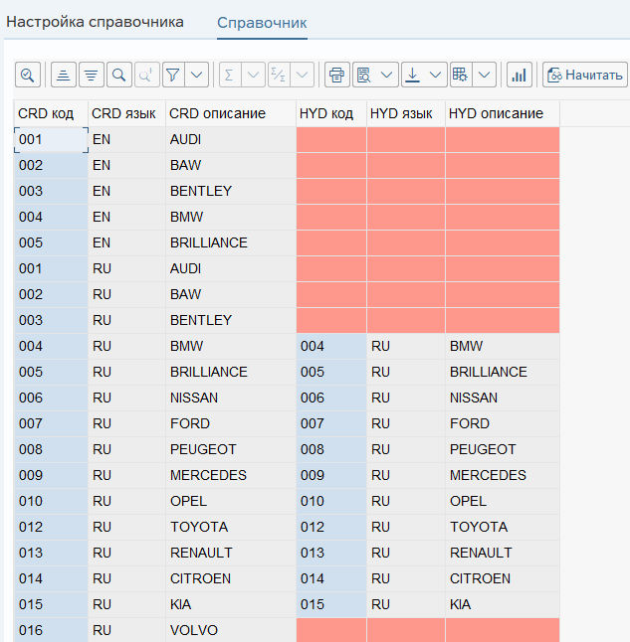Screen dimensions: 630x642
Task: Switch to the Настройка справочника tab
Action: [96, 21]
